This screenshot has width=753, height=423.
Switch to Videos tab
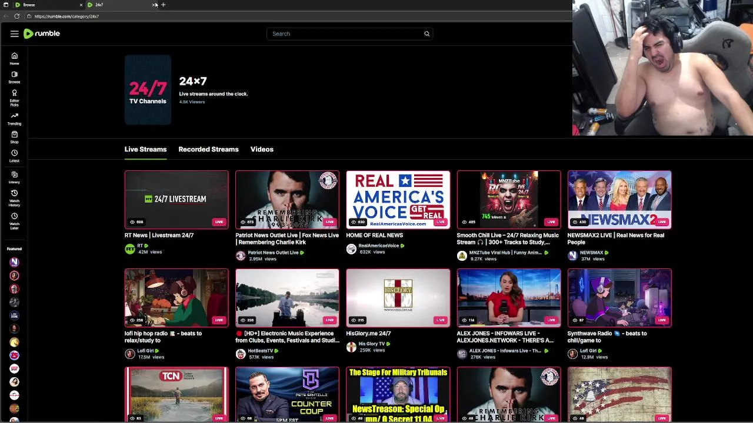(x=262, y=149)
